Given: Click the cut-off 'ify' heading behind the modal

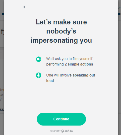Looking at the screenshot, I should coord(2,32).
